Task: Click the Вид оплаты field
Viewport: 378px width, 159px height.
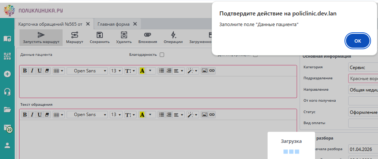Action: [x=363, y=123]
